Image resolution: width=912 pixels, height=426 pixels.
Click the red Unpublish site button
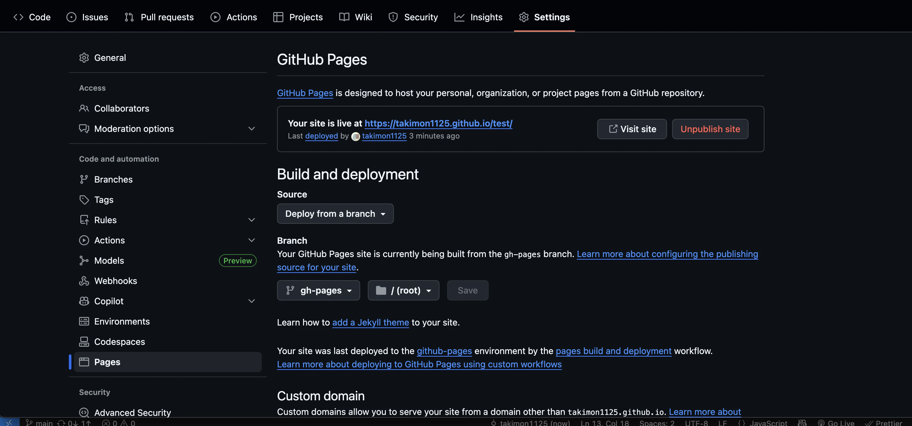(710, 129)
